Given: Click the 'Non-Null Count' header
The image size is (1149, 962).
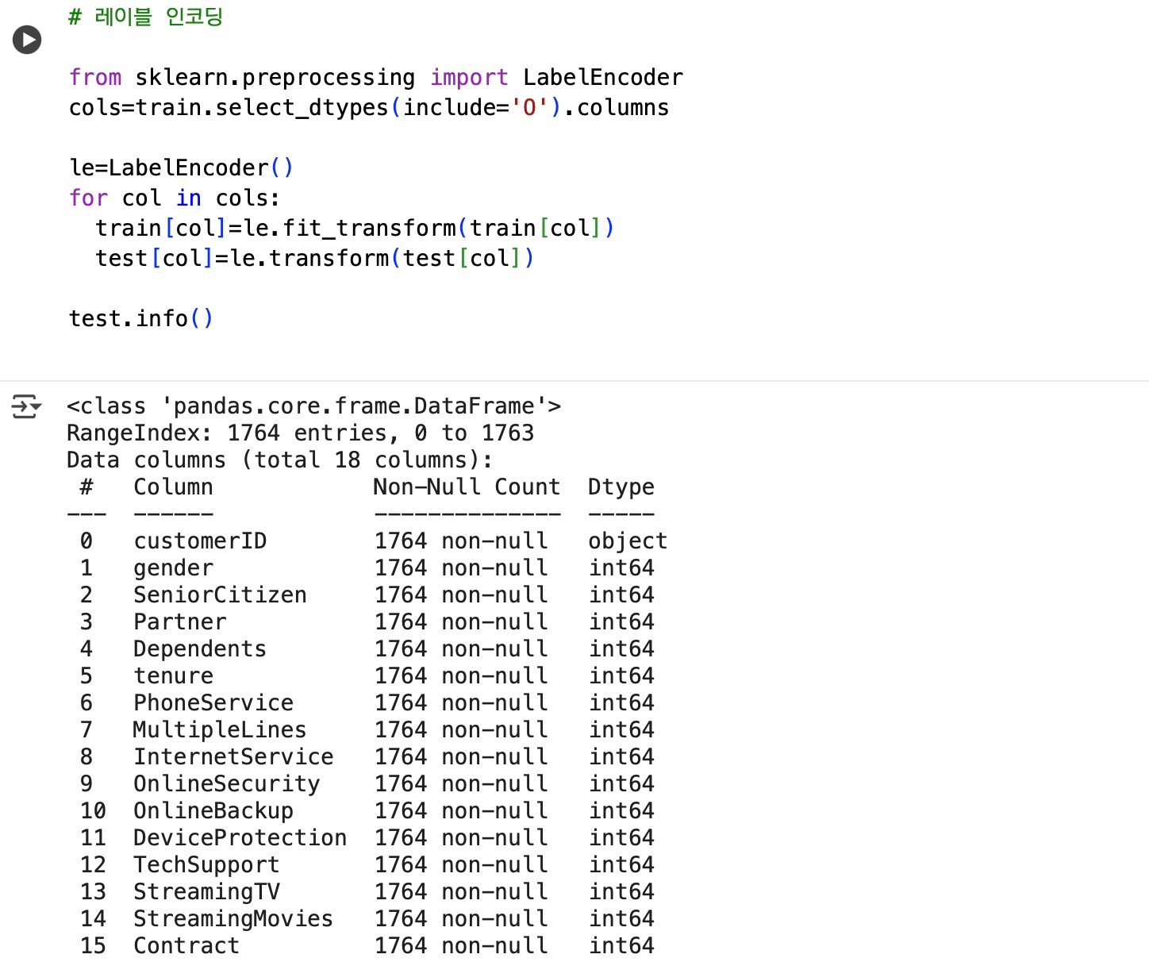Looking at the screenshot, I should click(467, 487).
